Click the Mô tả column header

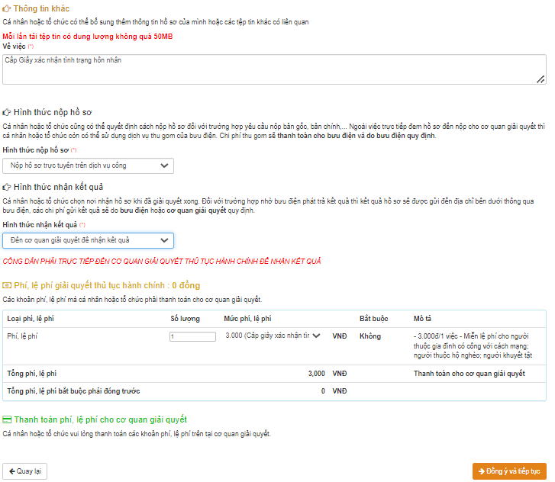[423, 317]
